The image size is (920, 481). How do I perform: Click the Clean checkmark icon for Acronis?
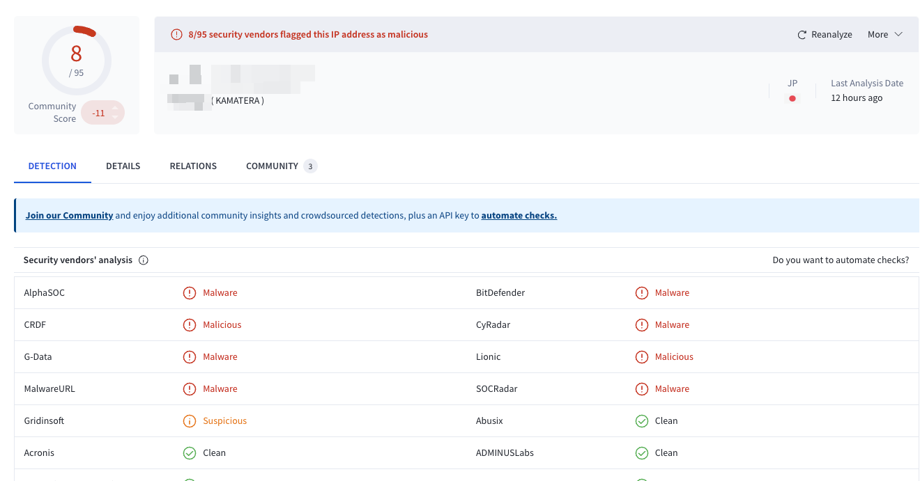coord(190,452)
